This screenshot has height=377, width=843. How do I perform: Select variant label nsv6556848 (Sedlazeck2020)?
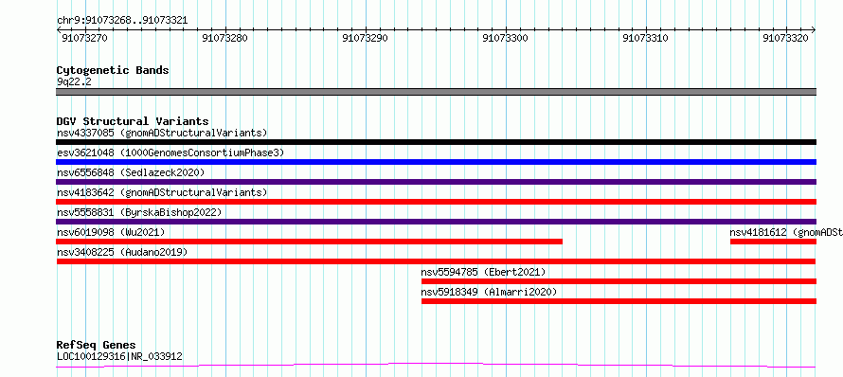coord(131,172)
